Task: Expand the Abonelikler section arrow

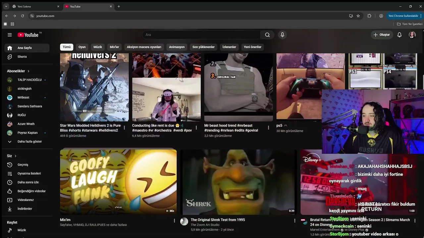Action: coord(28,71)
